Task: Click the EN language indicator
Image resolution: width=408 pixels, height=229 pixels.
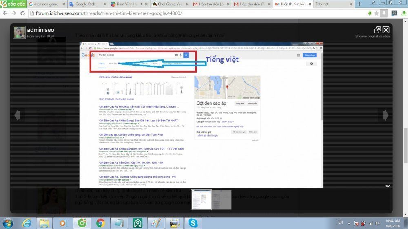Action: coord(340,222)
